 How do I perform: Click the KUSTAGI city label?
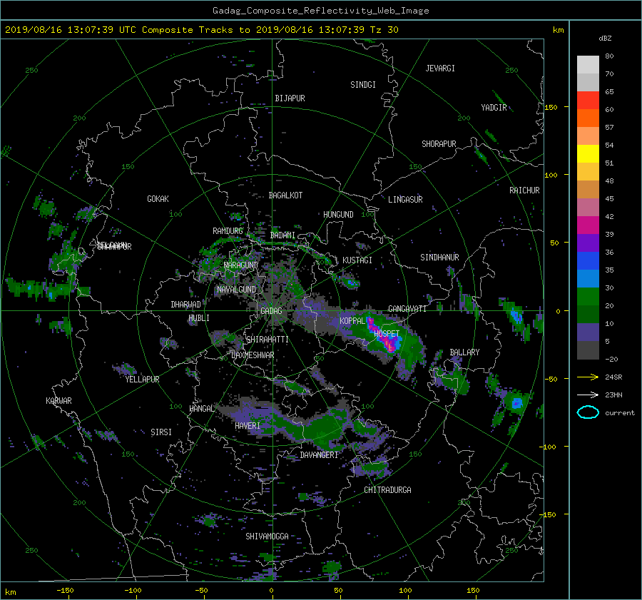(x=357, y=260)
